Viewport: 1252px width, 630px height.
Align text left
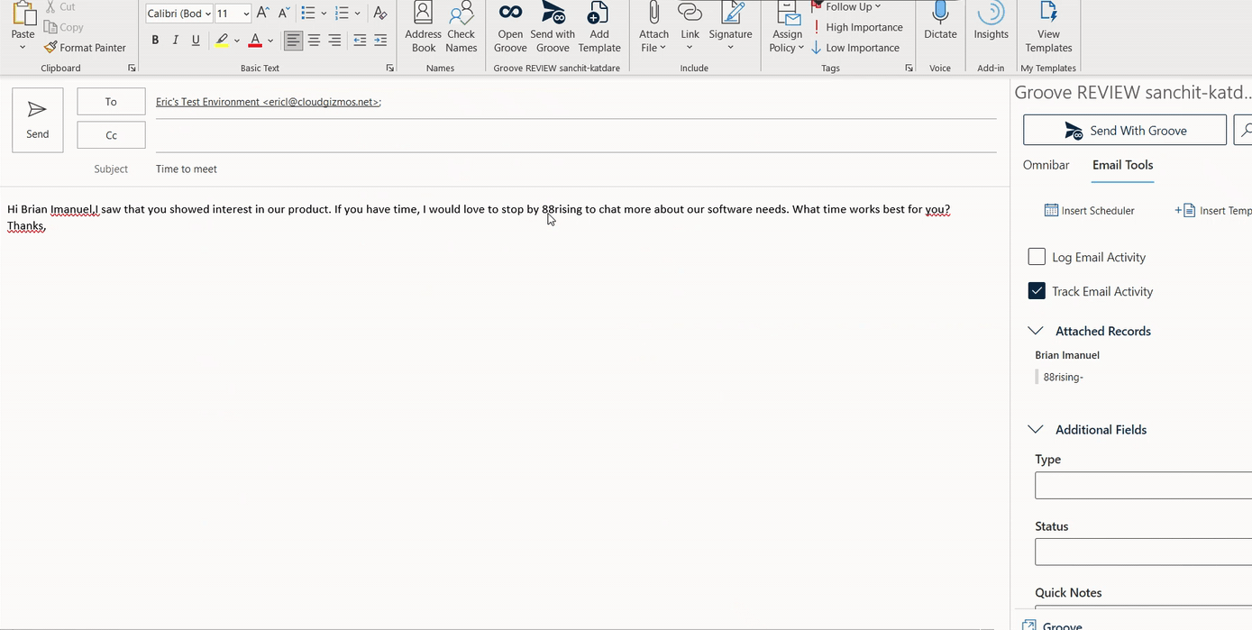point(293,40)
